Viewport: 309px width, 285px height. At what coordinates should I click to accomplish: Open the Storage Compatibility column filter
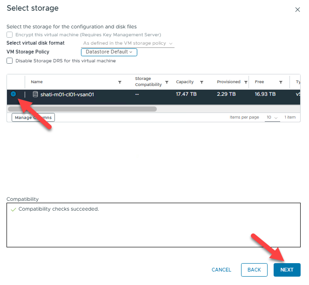[x=167, y=82]
